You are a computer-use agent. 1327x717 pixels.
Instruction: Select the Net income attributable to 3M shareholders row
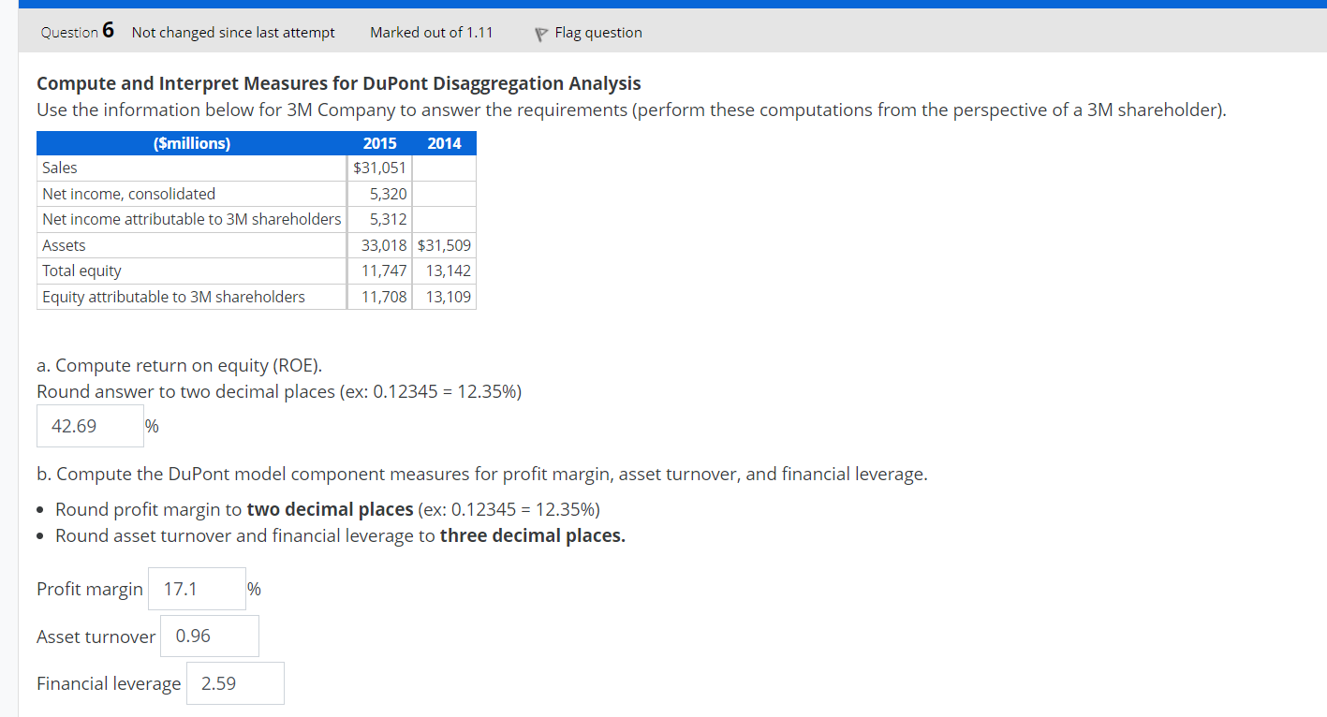[x=190, y=219]
